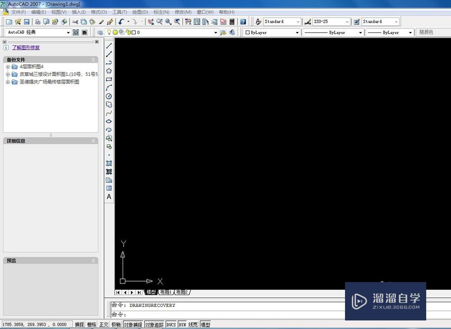Click the Copy icon in the toolbar

[x=84, y=22]
